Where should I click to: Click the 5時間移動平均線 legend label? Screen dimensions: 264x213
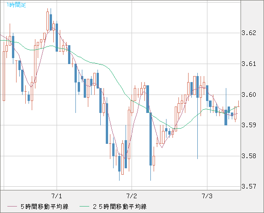[45, 207]
